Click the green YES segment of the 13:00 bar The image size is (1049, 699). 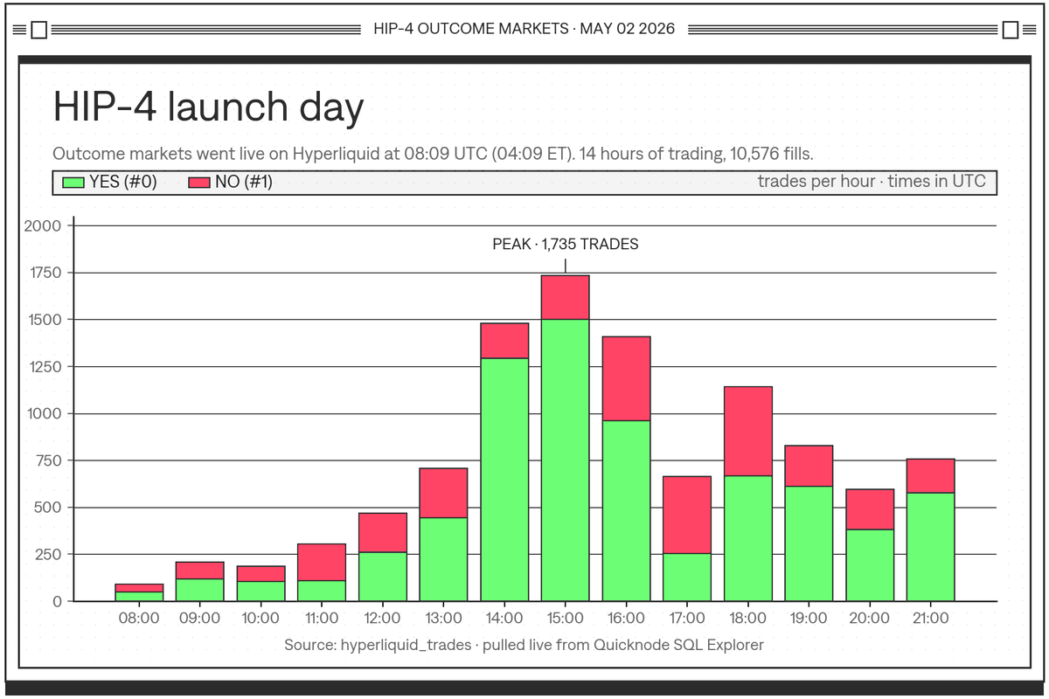[443, 559]
